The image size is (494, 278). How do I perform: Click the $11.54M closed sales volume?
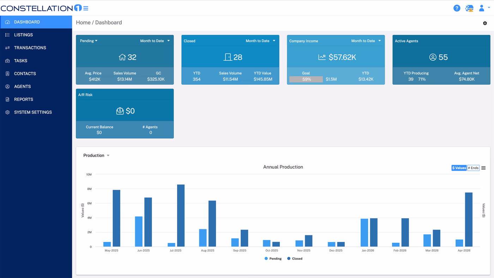point(230,79)
